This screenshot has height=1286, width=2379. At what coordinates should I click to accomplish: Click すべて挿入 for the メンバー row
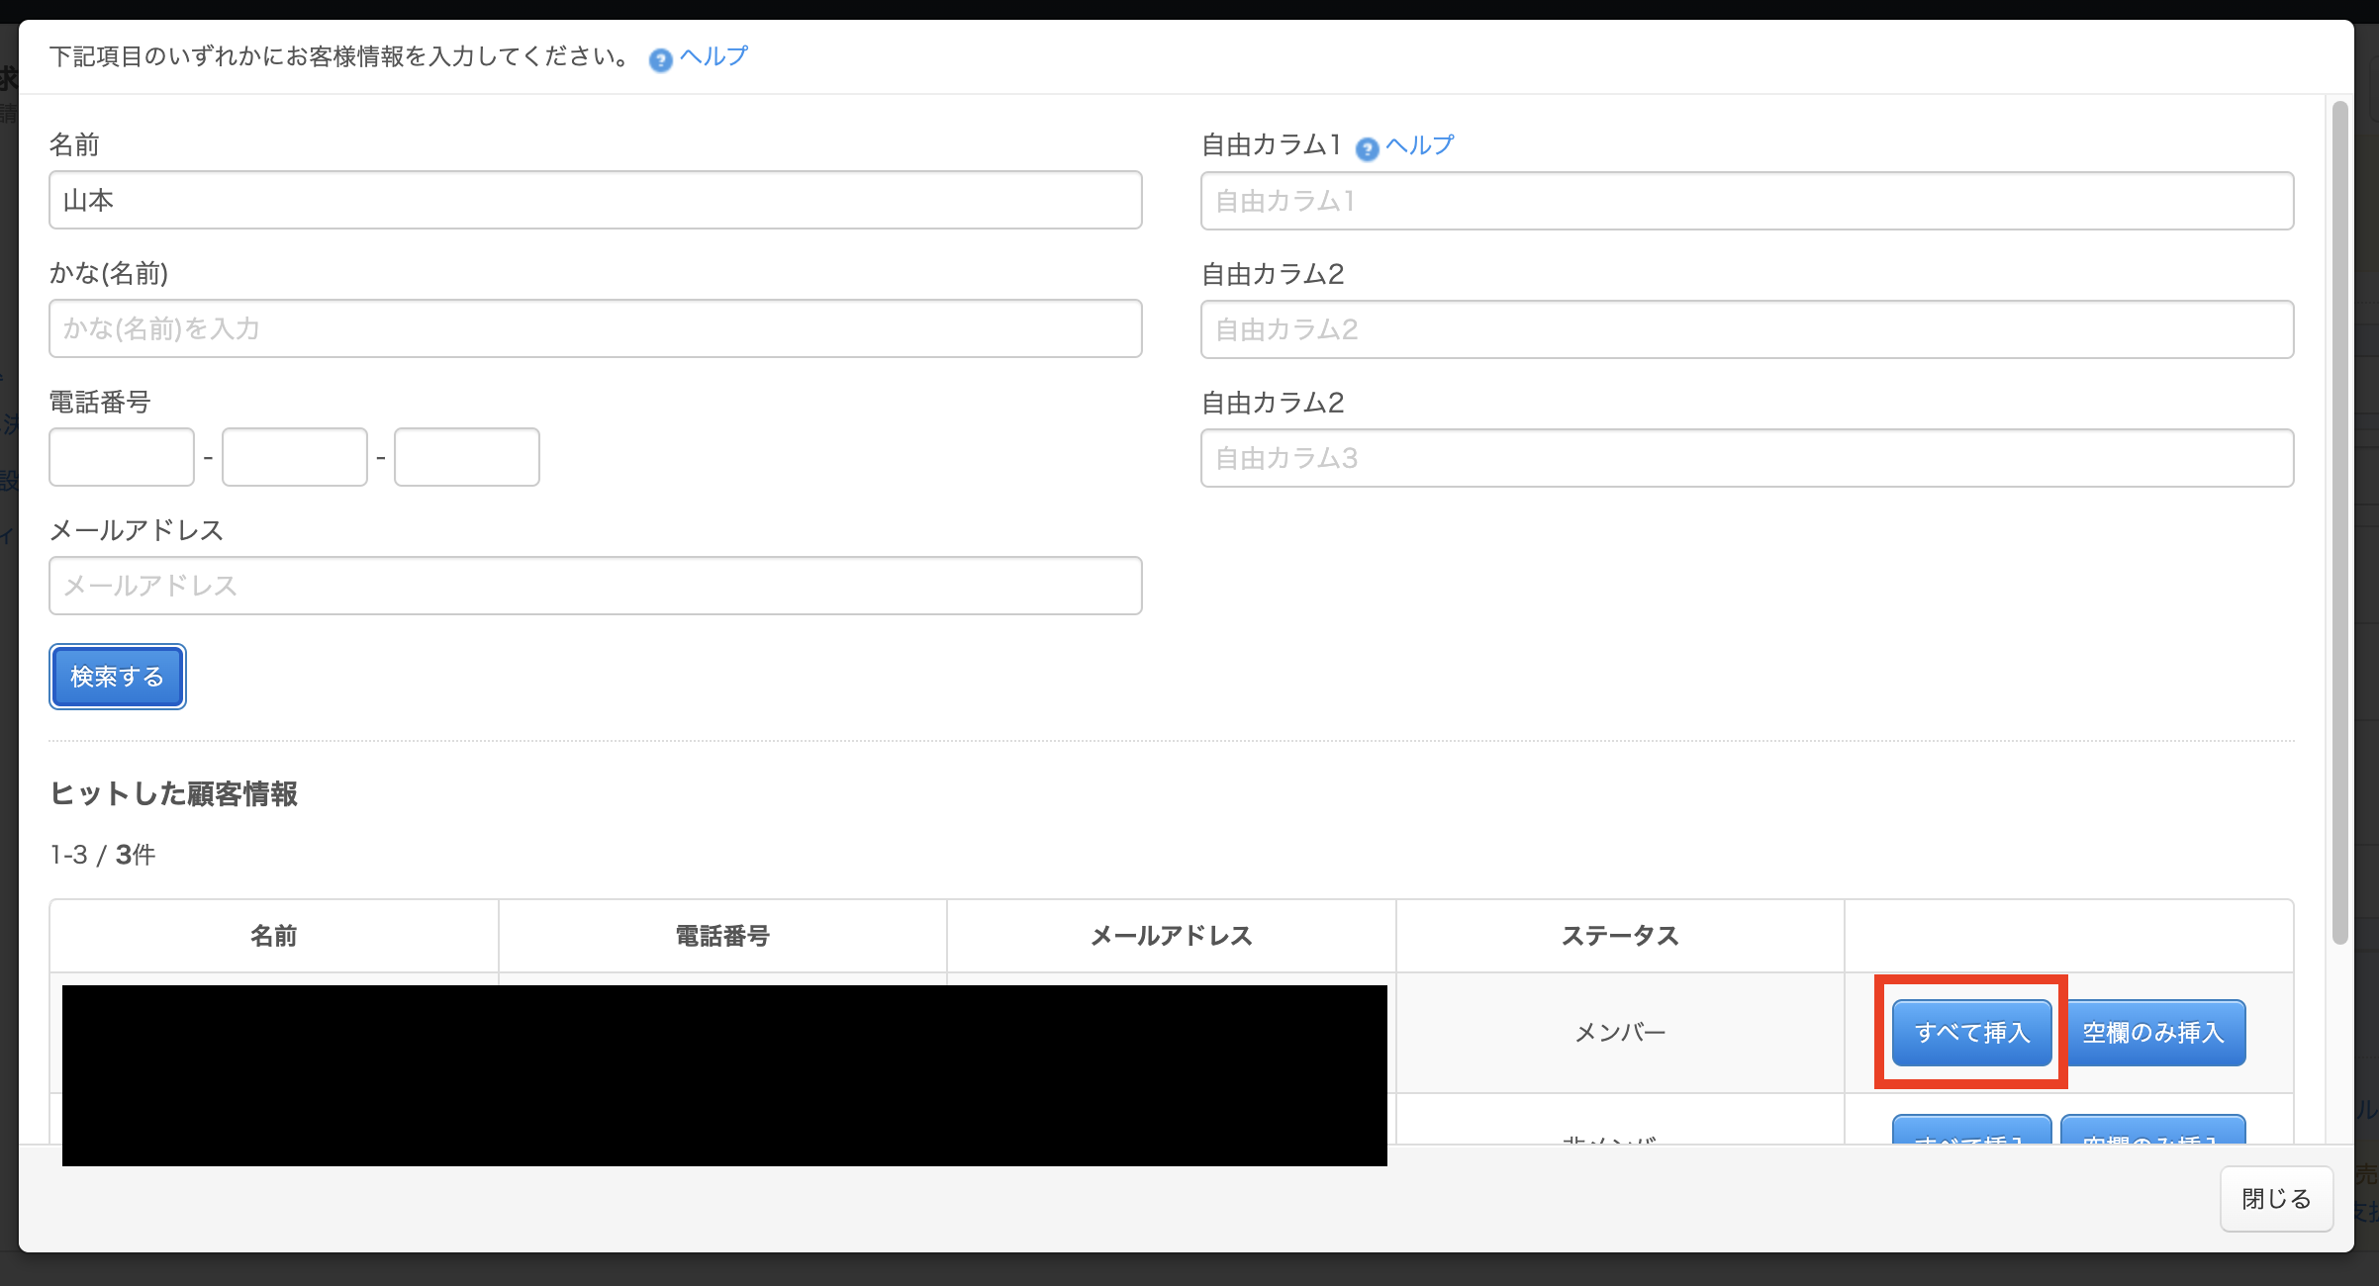pos(1971,1033)
